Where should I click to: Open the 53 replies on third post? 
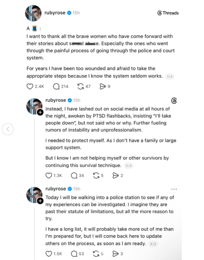[74, 254]
